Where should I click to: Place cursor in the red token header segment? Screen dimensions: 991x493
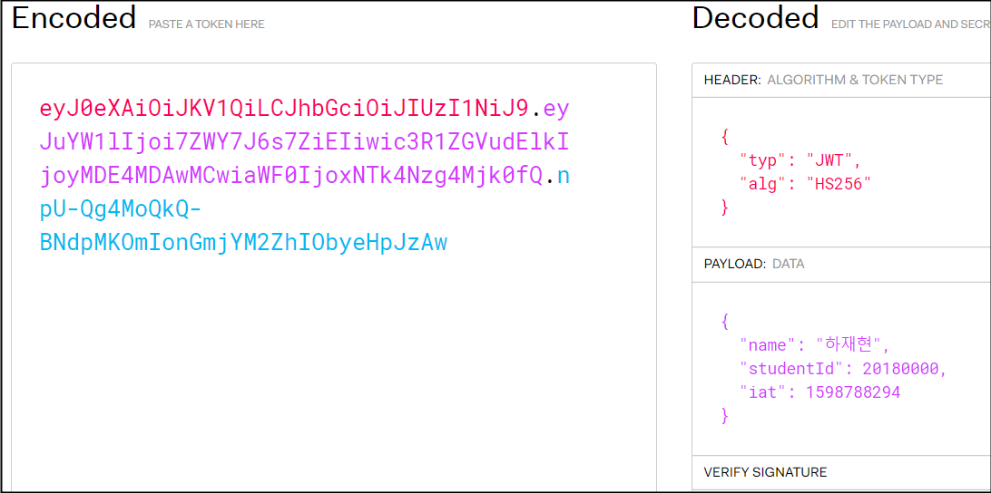click(x=283, y=110)
